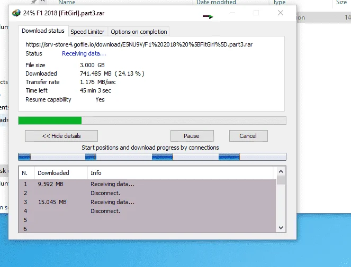Viewport: 351px width, 267px height.
Task: Click the IDM globe icon in title bar
Action: point(16,13)
